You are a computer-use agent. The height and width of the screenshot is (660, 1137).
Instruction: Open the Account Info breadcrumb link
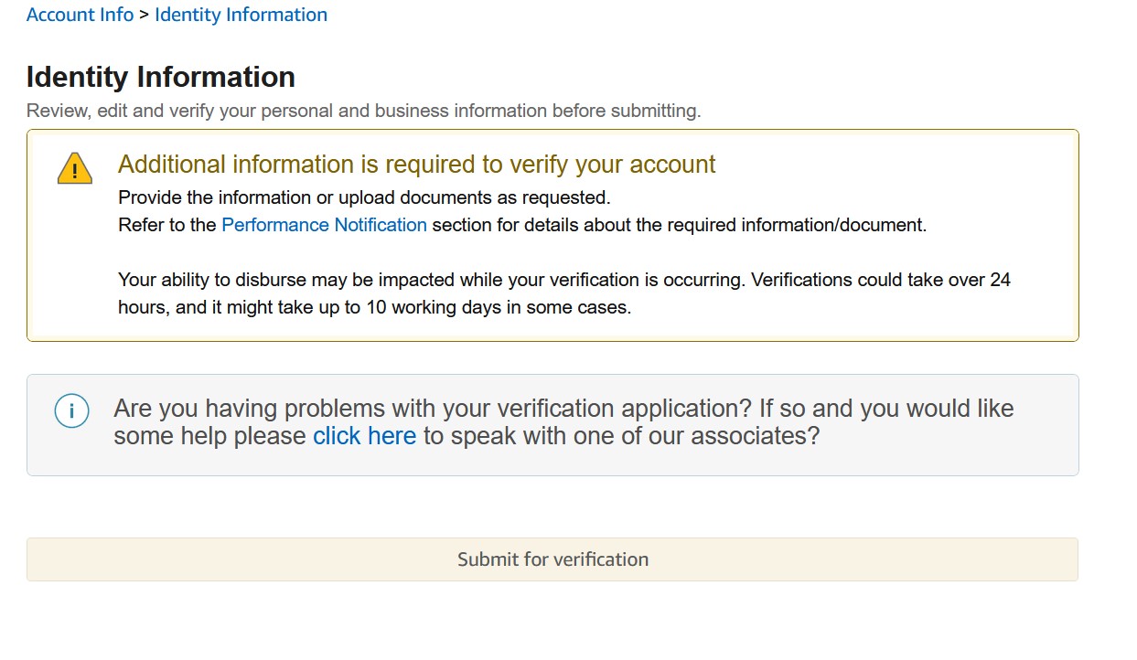coord(80,15)
